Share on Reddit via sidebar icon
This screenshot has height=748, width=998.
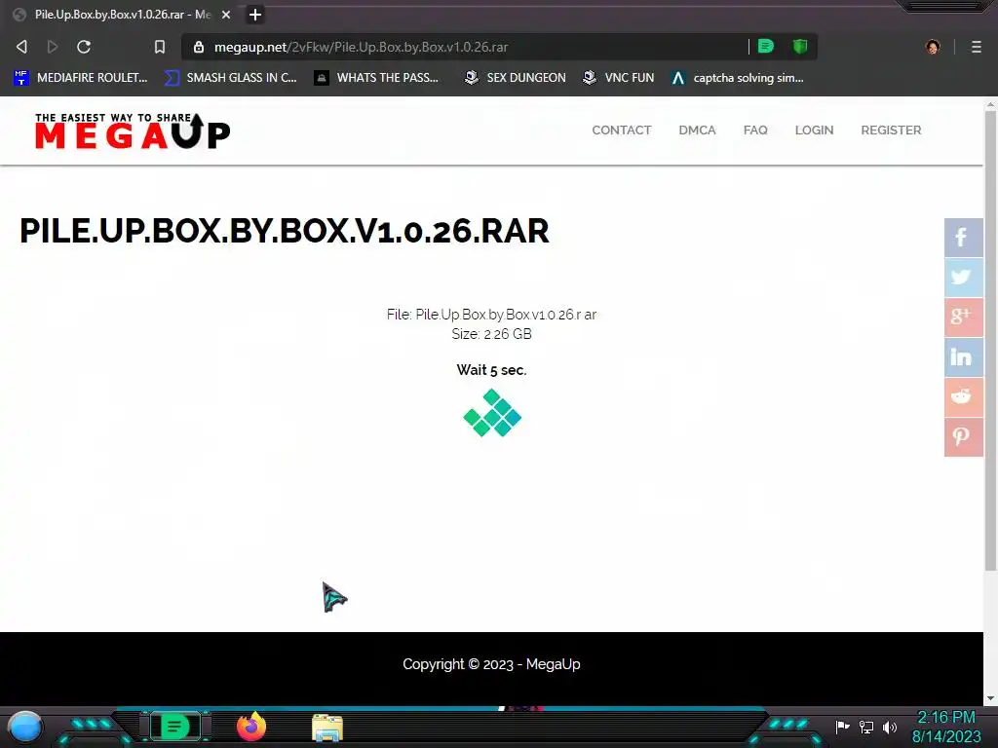coord(963,397)
